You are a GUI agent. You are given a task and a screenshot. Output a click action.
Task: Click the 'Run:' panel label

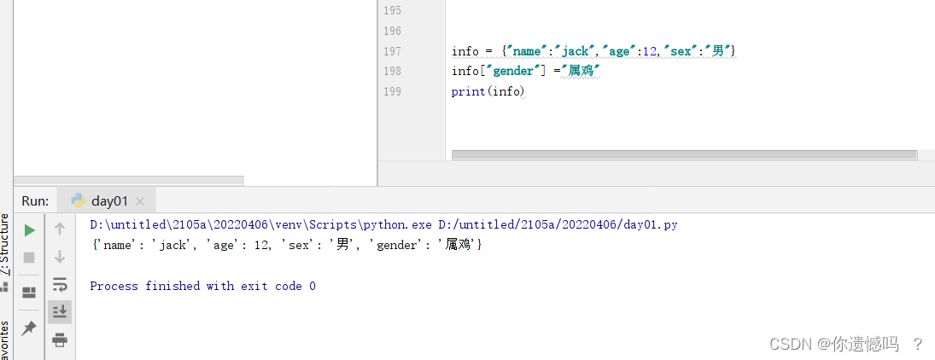click(35, 200)
